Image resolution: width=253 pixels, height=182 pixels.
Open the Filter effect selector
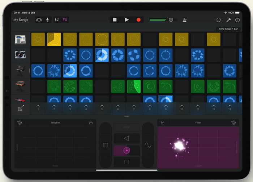[x=234, y=123]
